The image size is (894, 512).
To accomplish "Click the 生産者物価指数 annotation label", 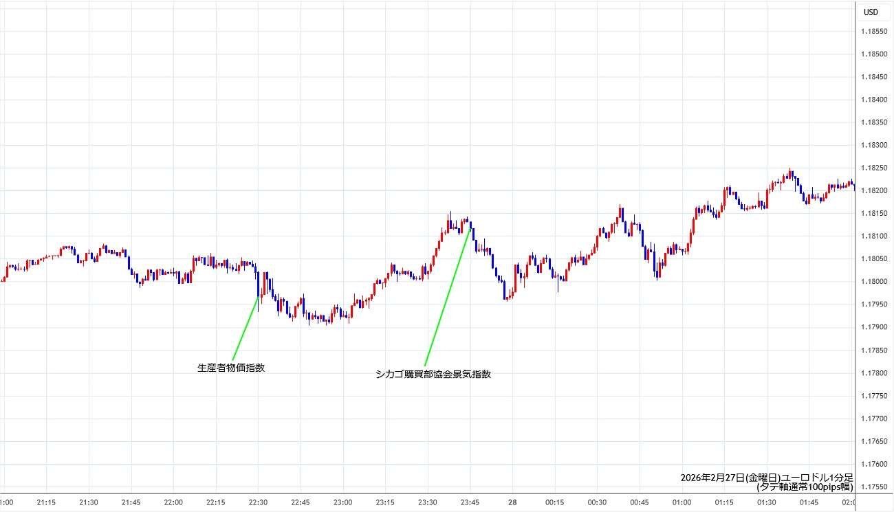I will 231,368.
